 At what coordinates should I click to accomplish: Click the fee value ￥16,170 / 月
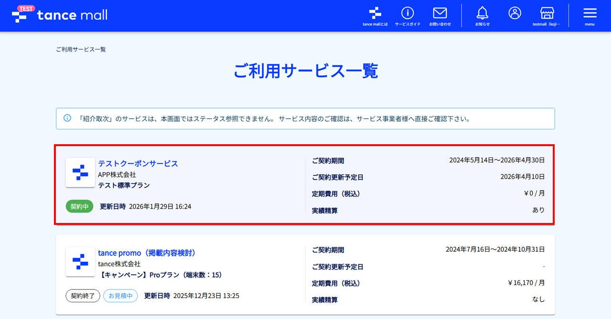point(526,283)
